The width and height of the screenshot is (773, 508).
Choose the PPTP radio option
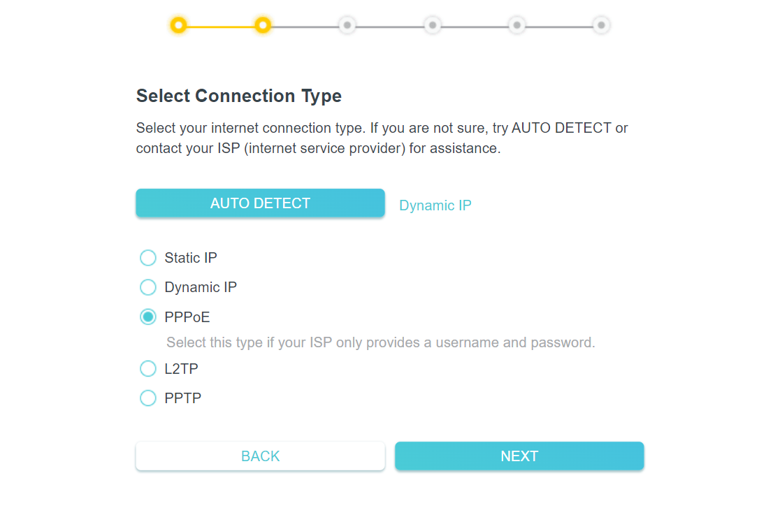pos(148,398)
